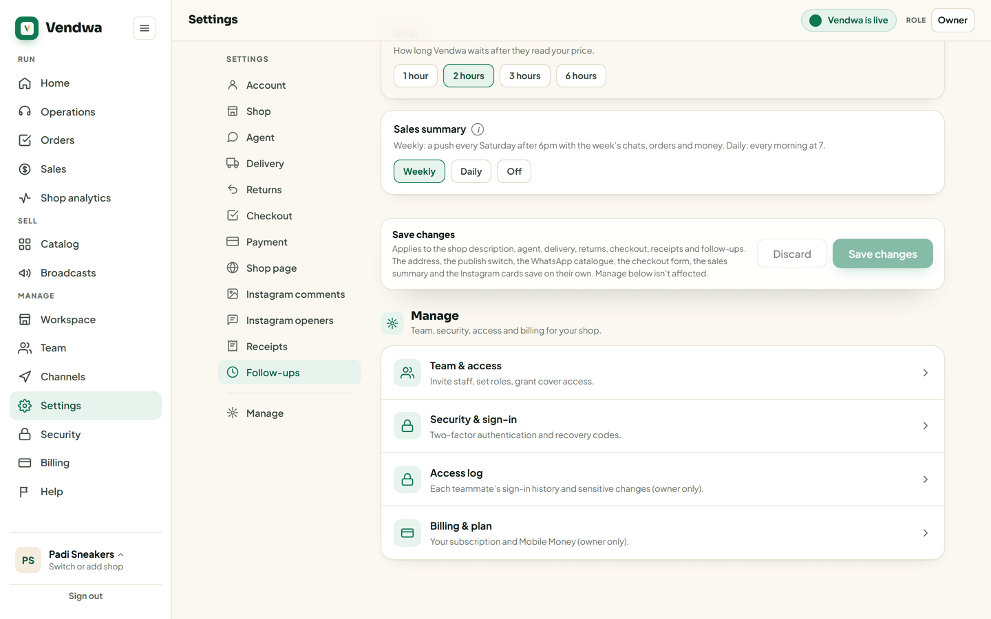Turn sales summary Off
This screenshot has width=991, height=619.
click(514, 171)
